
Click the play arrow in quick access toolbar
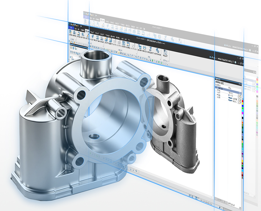[x=81, y=26]
